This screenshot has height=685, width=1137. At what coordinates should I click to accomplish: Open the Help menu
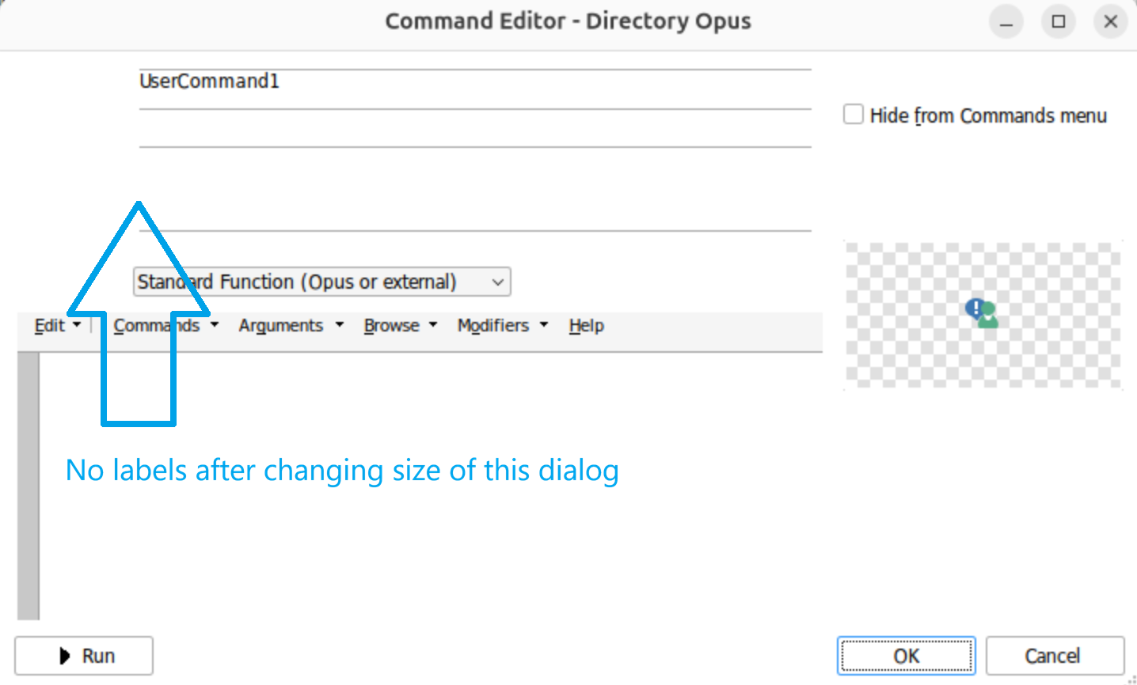click(586, 325)
